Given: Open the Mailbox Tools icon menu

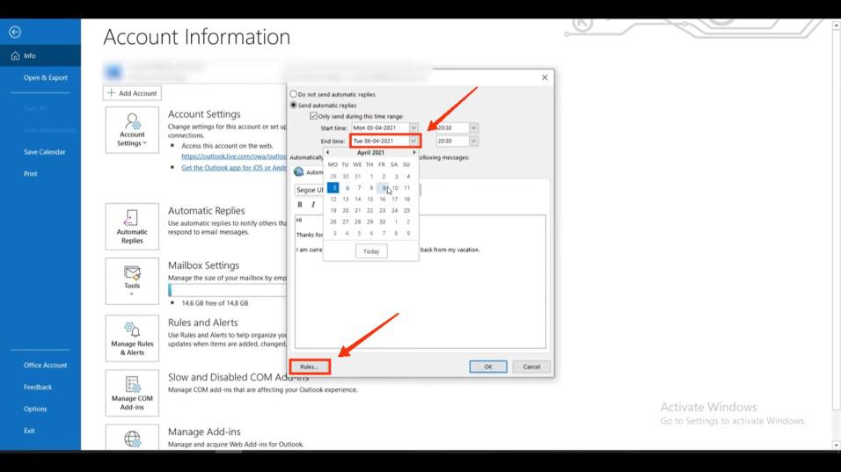Looking at the screenshot, I should 132,281.
